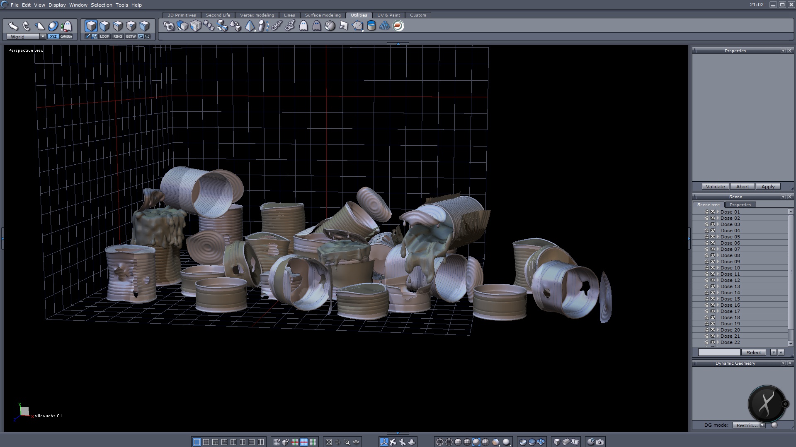This screenshot has height=447, width=796.
Task: Switch to the Vertex modeling tab
Action: click(x=257, y=15)
